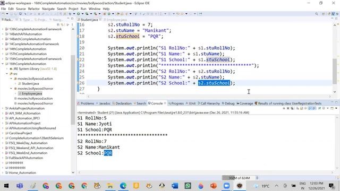The width and height of the screenshot is (340, 191).
Task: Click the heap memory status bar
Action: pyautogui.click(x=239, y=178)
